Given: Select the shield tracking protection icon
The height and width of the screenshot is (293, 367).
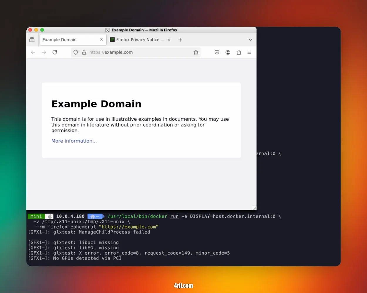Looking at the screenshot, I should [75, 52].
